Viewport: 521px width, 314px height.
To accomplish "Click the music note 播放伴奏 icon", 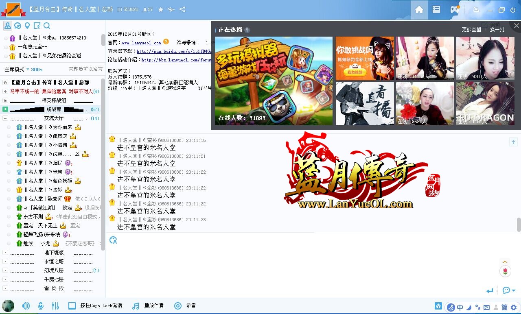I will click(136, 306).
